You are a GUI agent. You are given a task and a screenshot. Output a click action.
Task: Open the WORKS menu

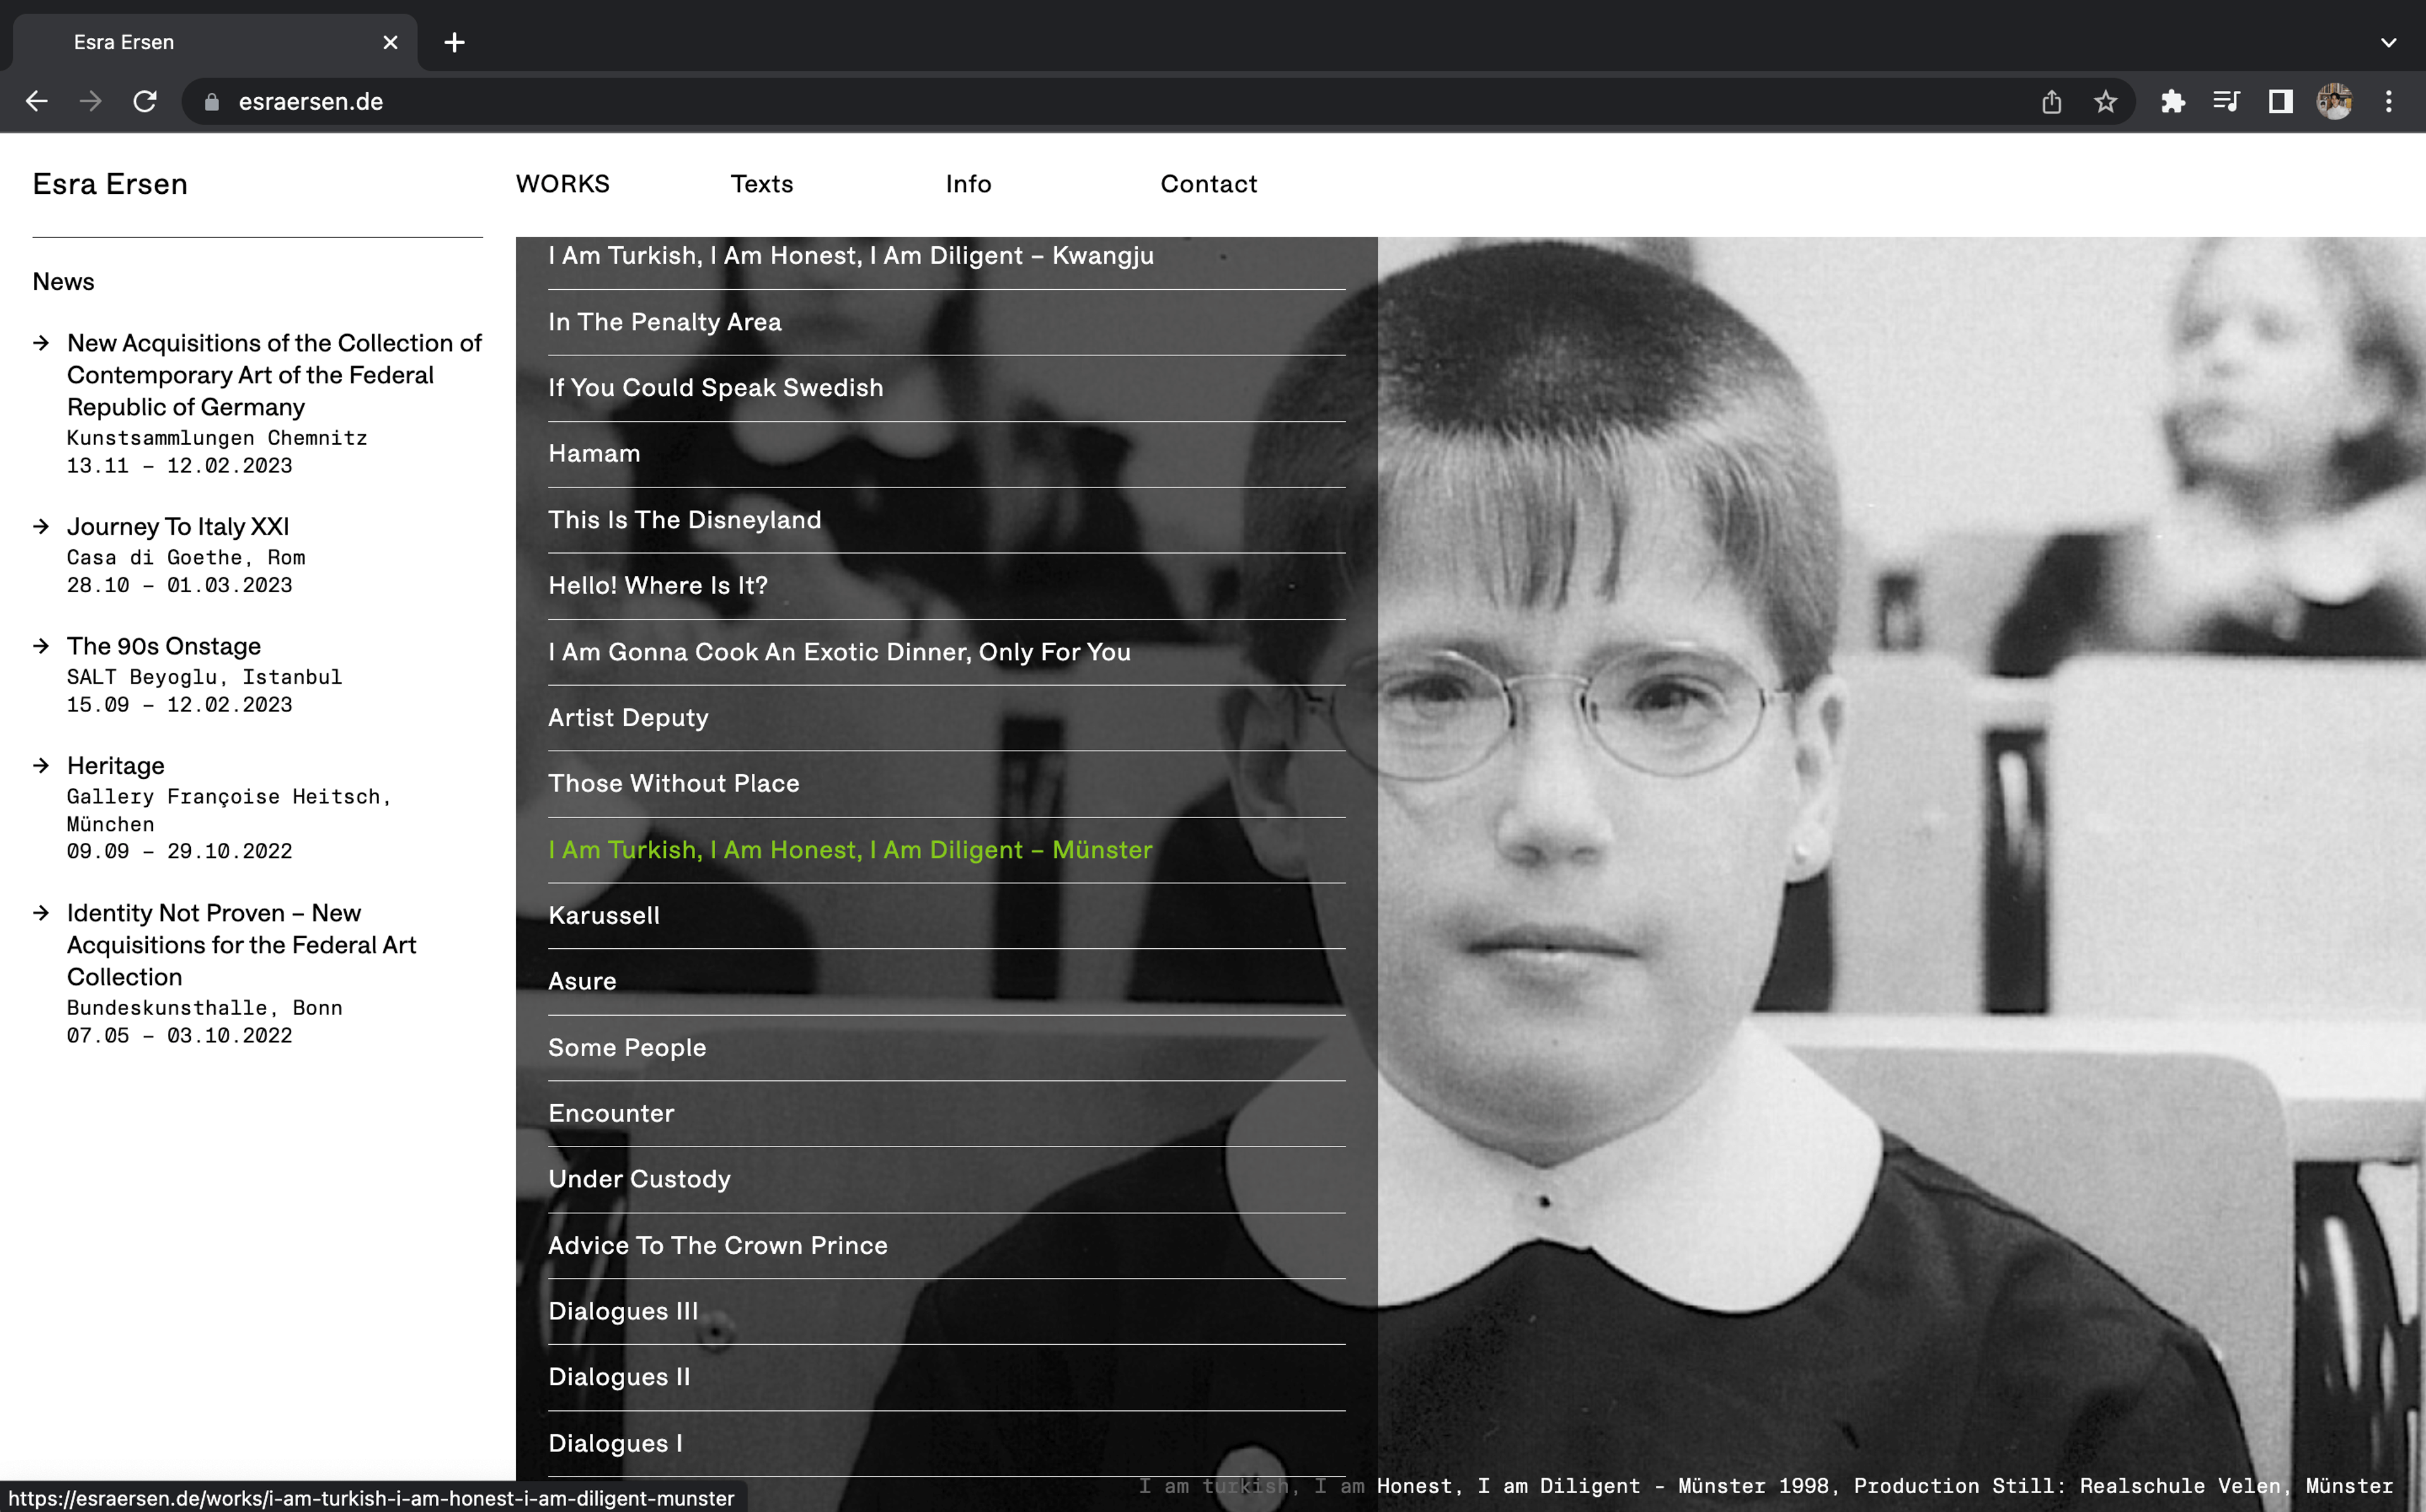[x=562, y=184]
